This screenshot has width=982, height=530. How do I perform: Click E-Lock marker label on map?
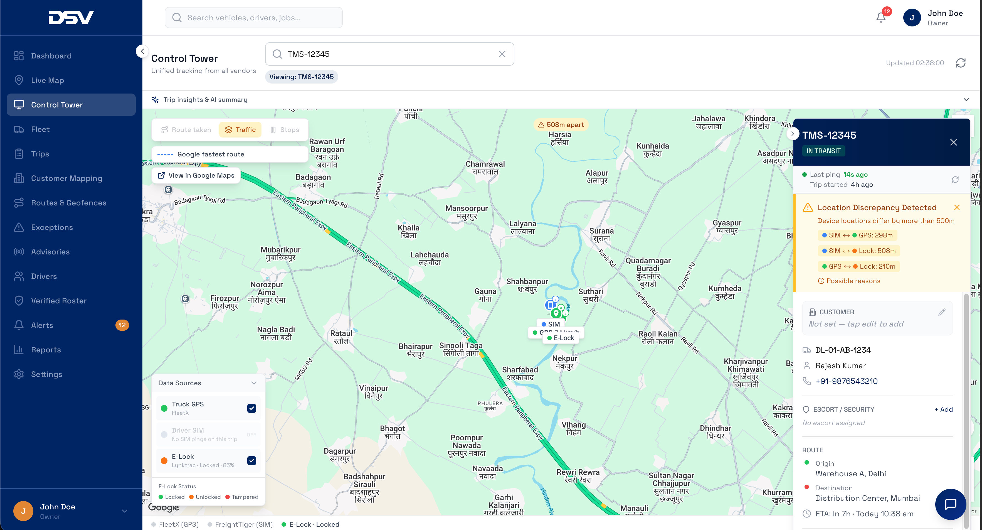[x=561, y=338]
